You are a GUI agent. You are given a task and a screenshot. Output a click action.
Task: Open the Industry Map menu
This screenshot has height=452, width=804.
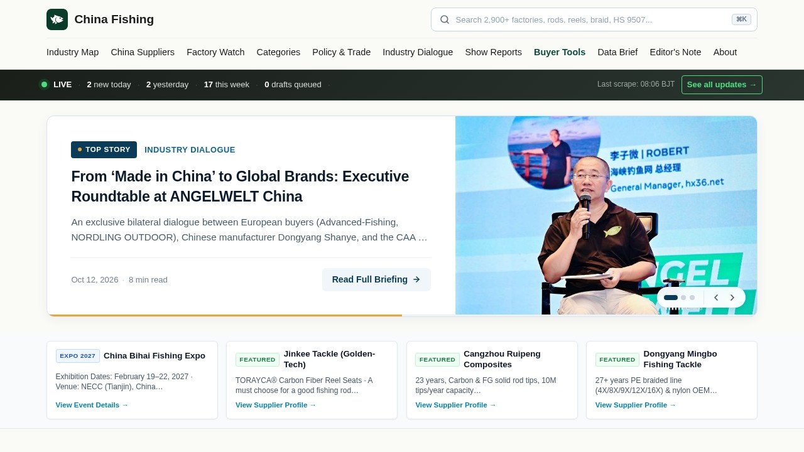point(72,52)
